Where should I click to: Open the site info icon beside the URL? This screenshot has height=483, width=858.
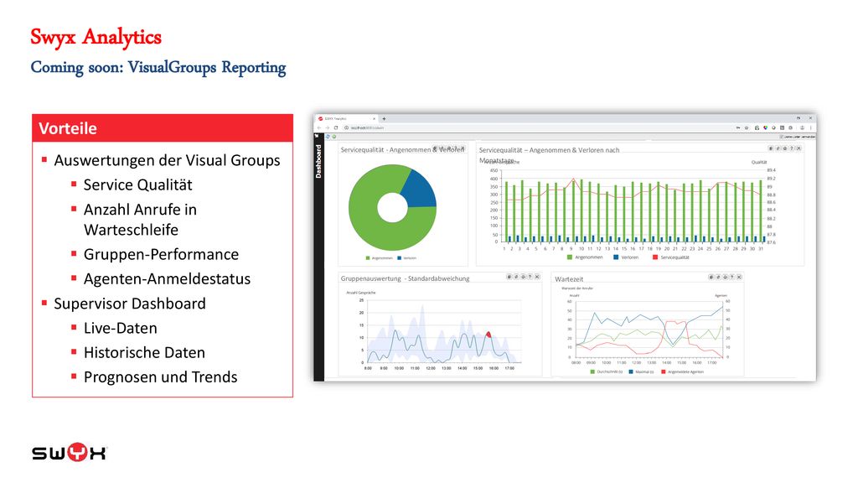346,127
